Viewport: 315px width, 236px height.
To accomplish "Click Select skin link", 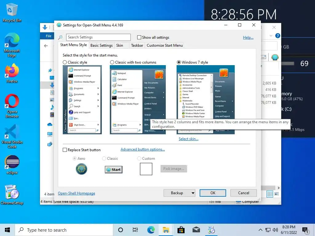I will pyautogui.click(x=189, y=139).
